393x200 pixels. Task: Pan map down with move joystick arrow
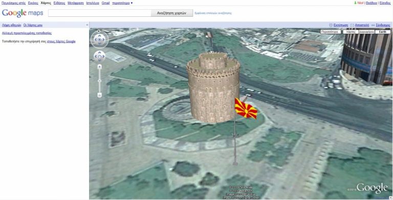point(99,61)
